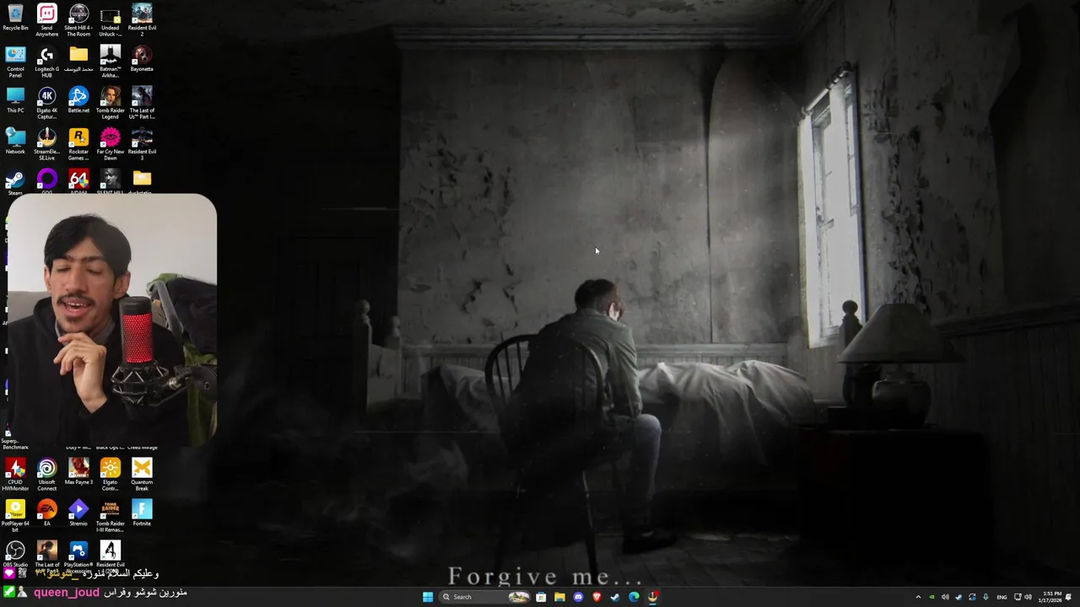1080x607 pixels.
Task: Launch the PotPlayer 64 bit shortcut
Action: pyautogui.click(x=15, y=516)
